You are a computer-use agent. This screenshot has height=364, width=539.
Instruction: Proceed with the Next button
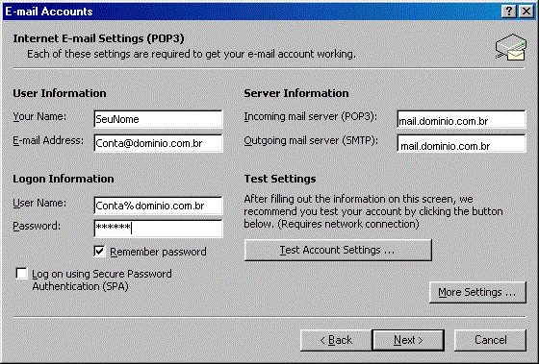(x=408, y=340)
